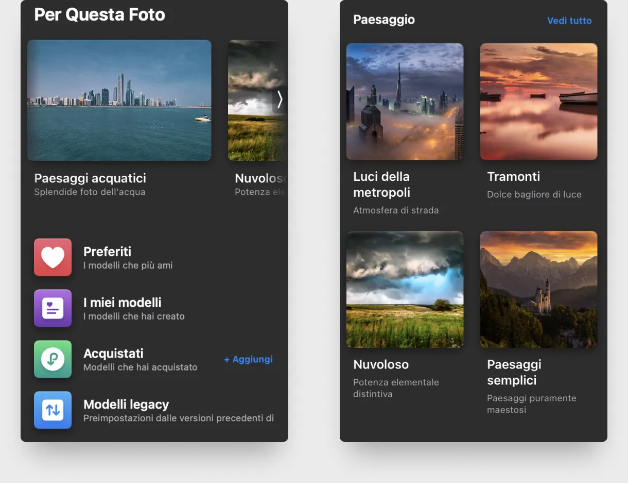Image resolution: width=628 pixels, height=483 pixels.
Task: Select the I miei modelli entry text
Action: tap(122, 302)
